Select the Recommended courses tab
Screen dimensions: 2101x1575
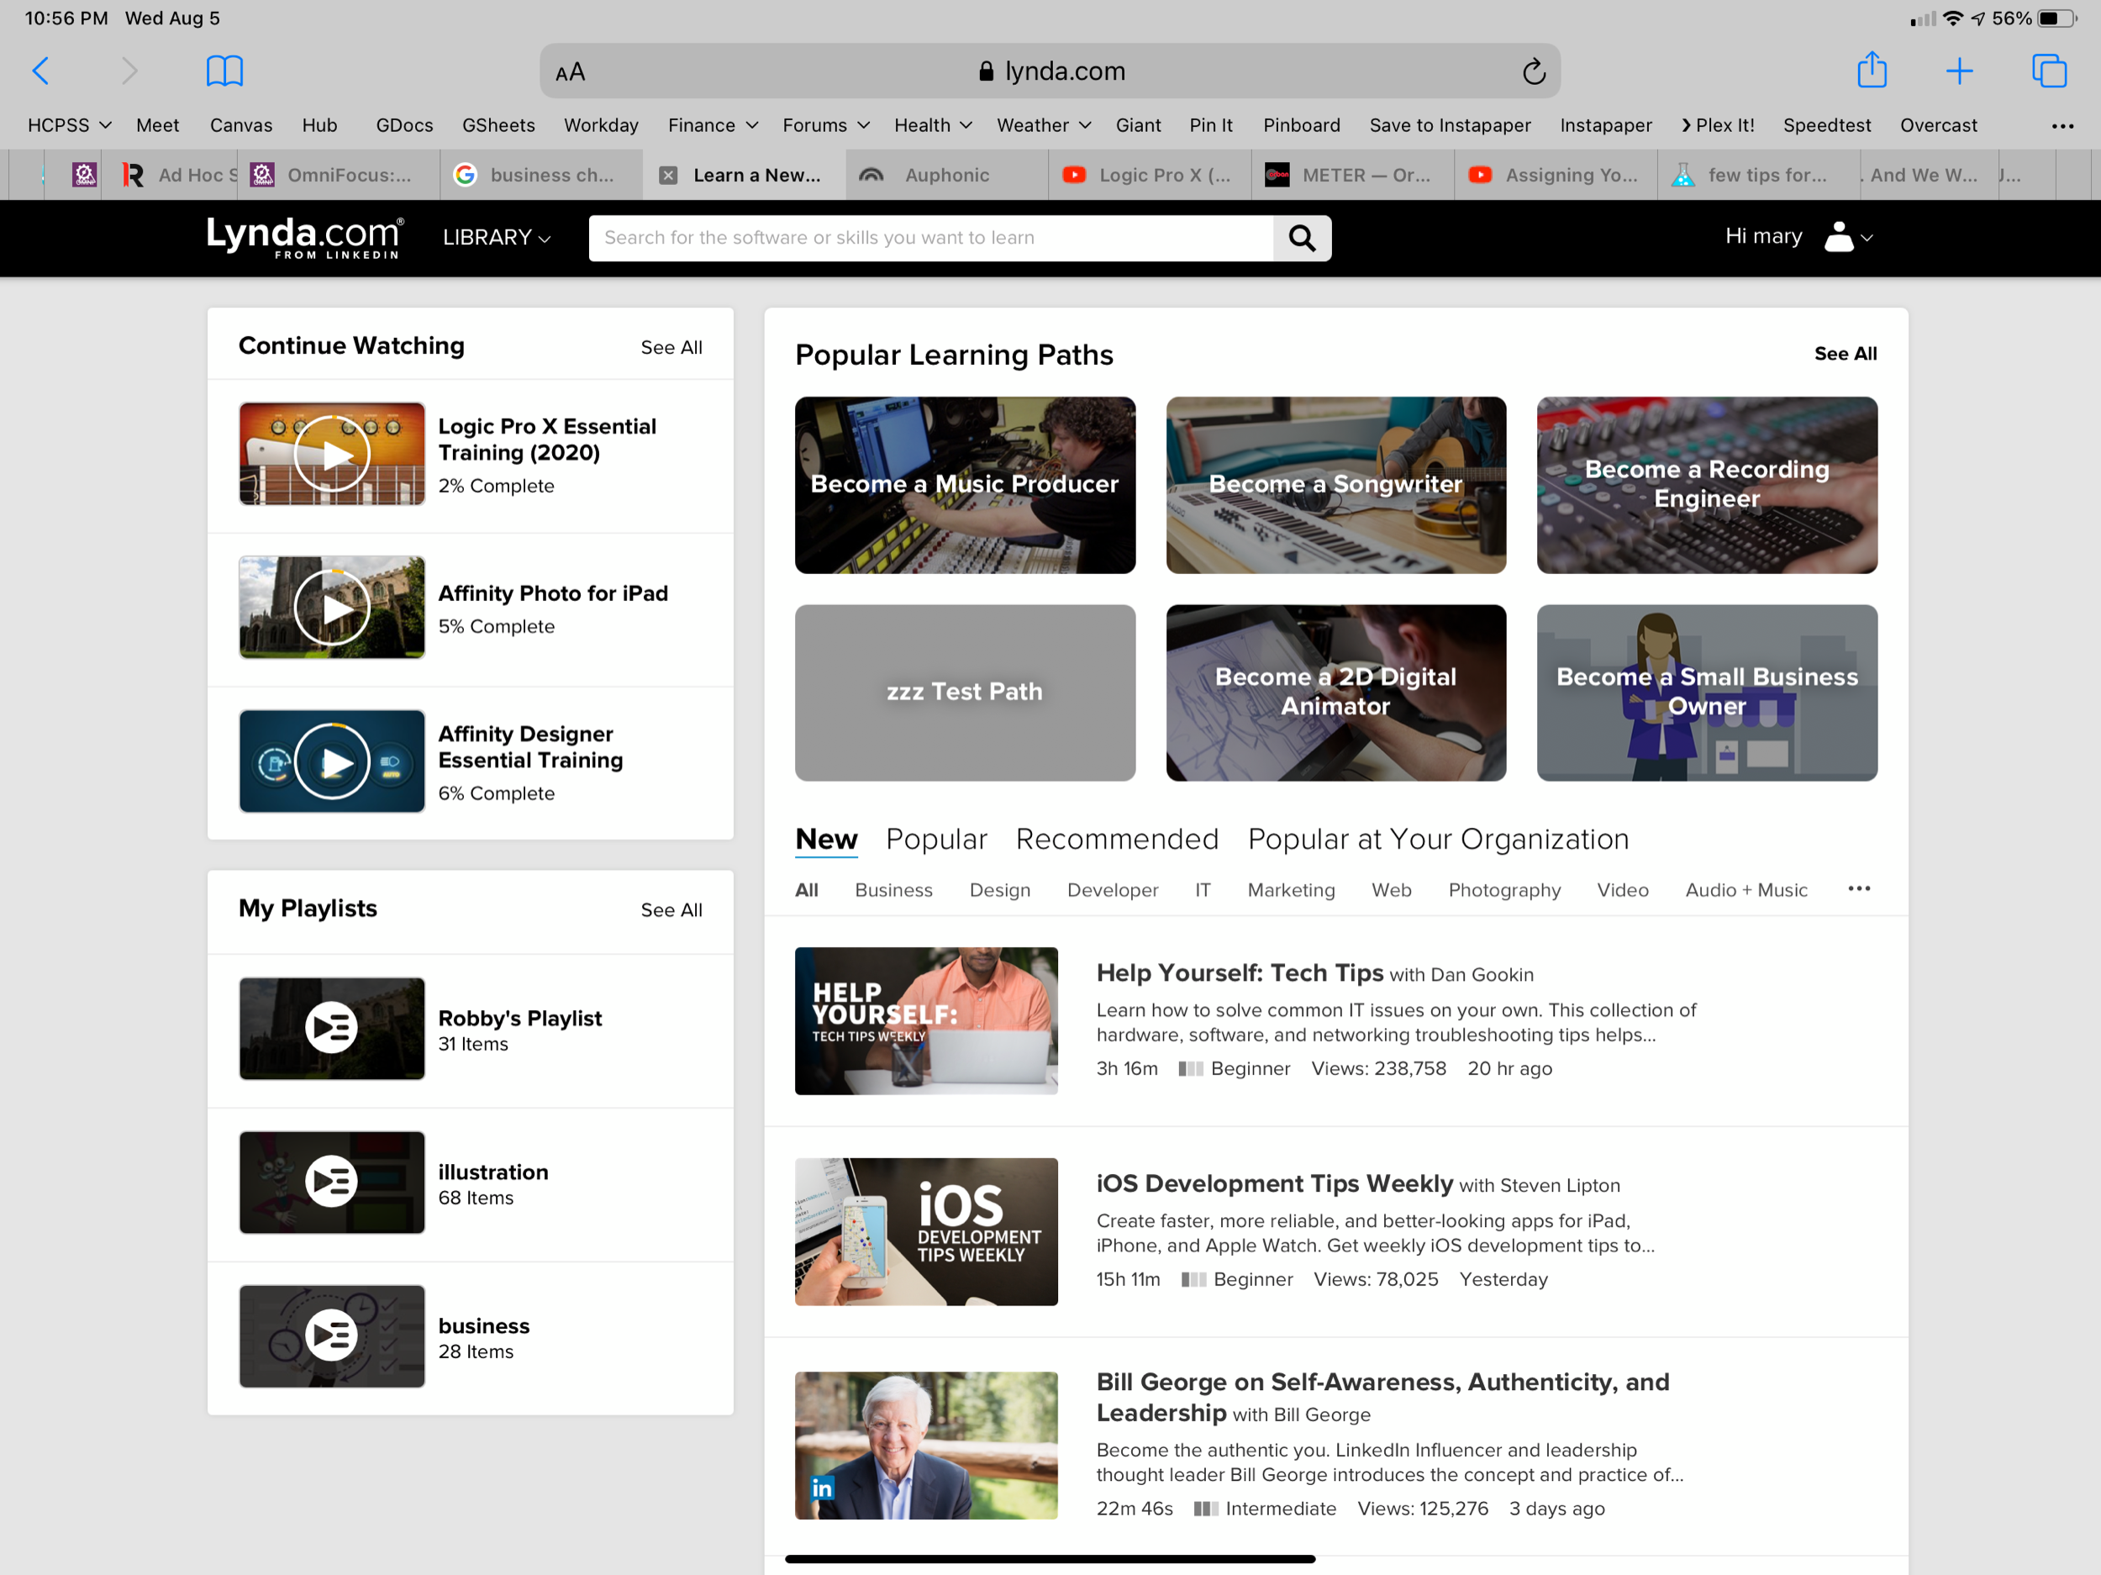[1117, 839]
